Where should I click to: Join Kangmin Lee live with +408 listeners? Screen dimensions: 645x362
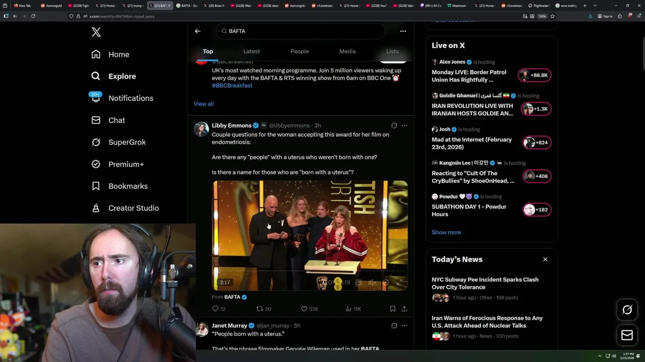pos(537,176)
